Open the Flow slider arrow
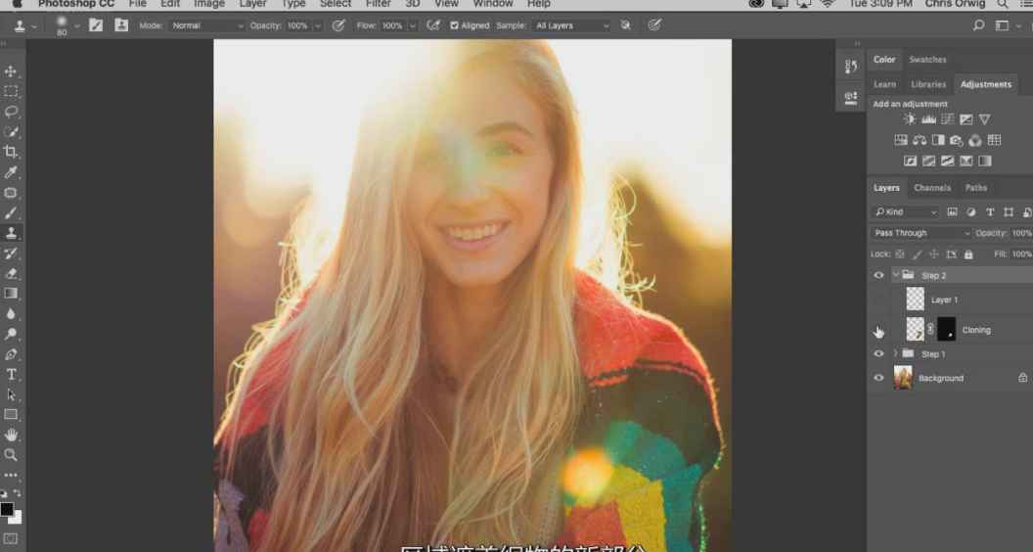Screen dimensions: 1033x552 [x=413, y=25]
